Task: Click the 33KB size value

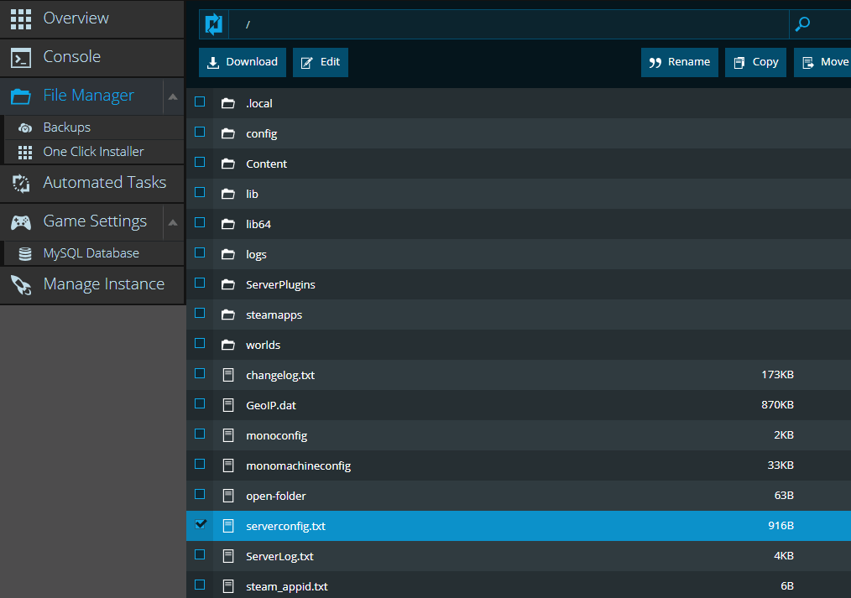Action: pyautogui.click(x=781, y=465)
